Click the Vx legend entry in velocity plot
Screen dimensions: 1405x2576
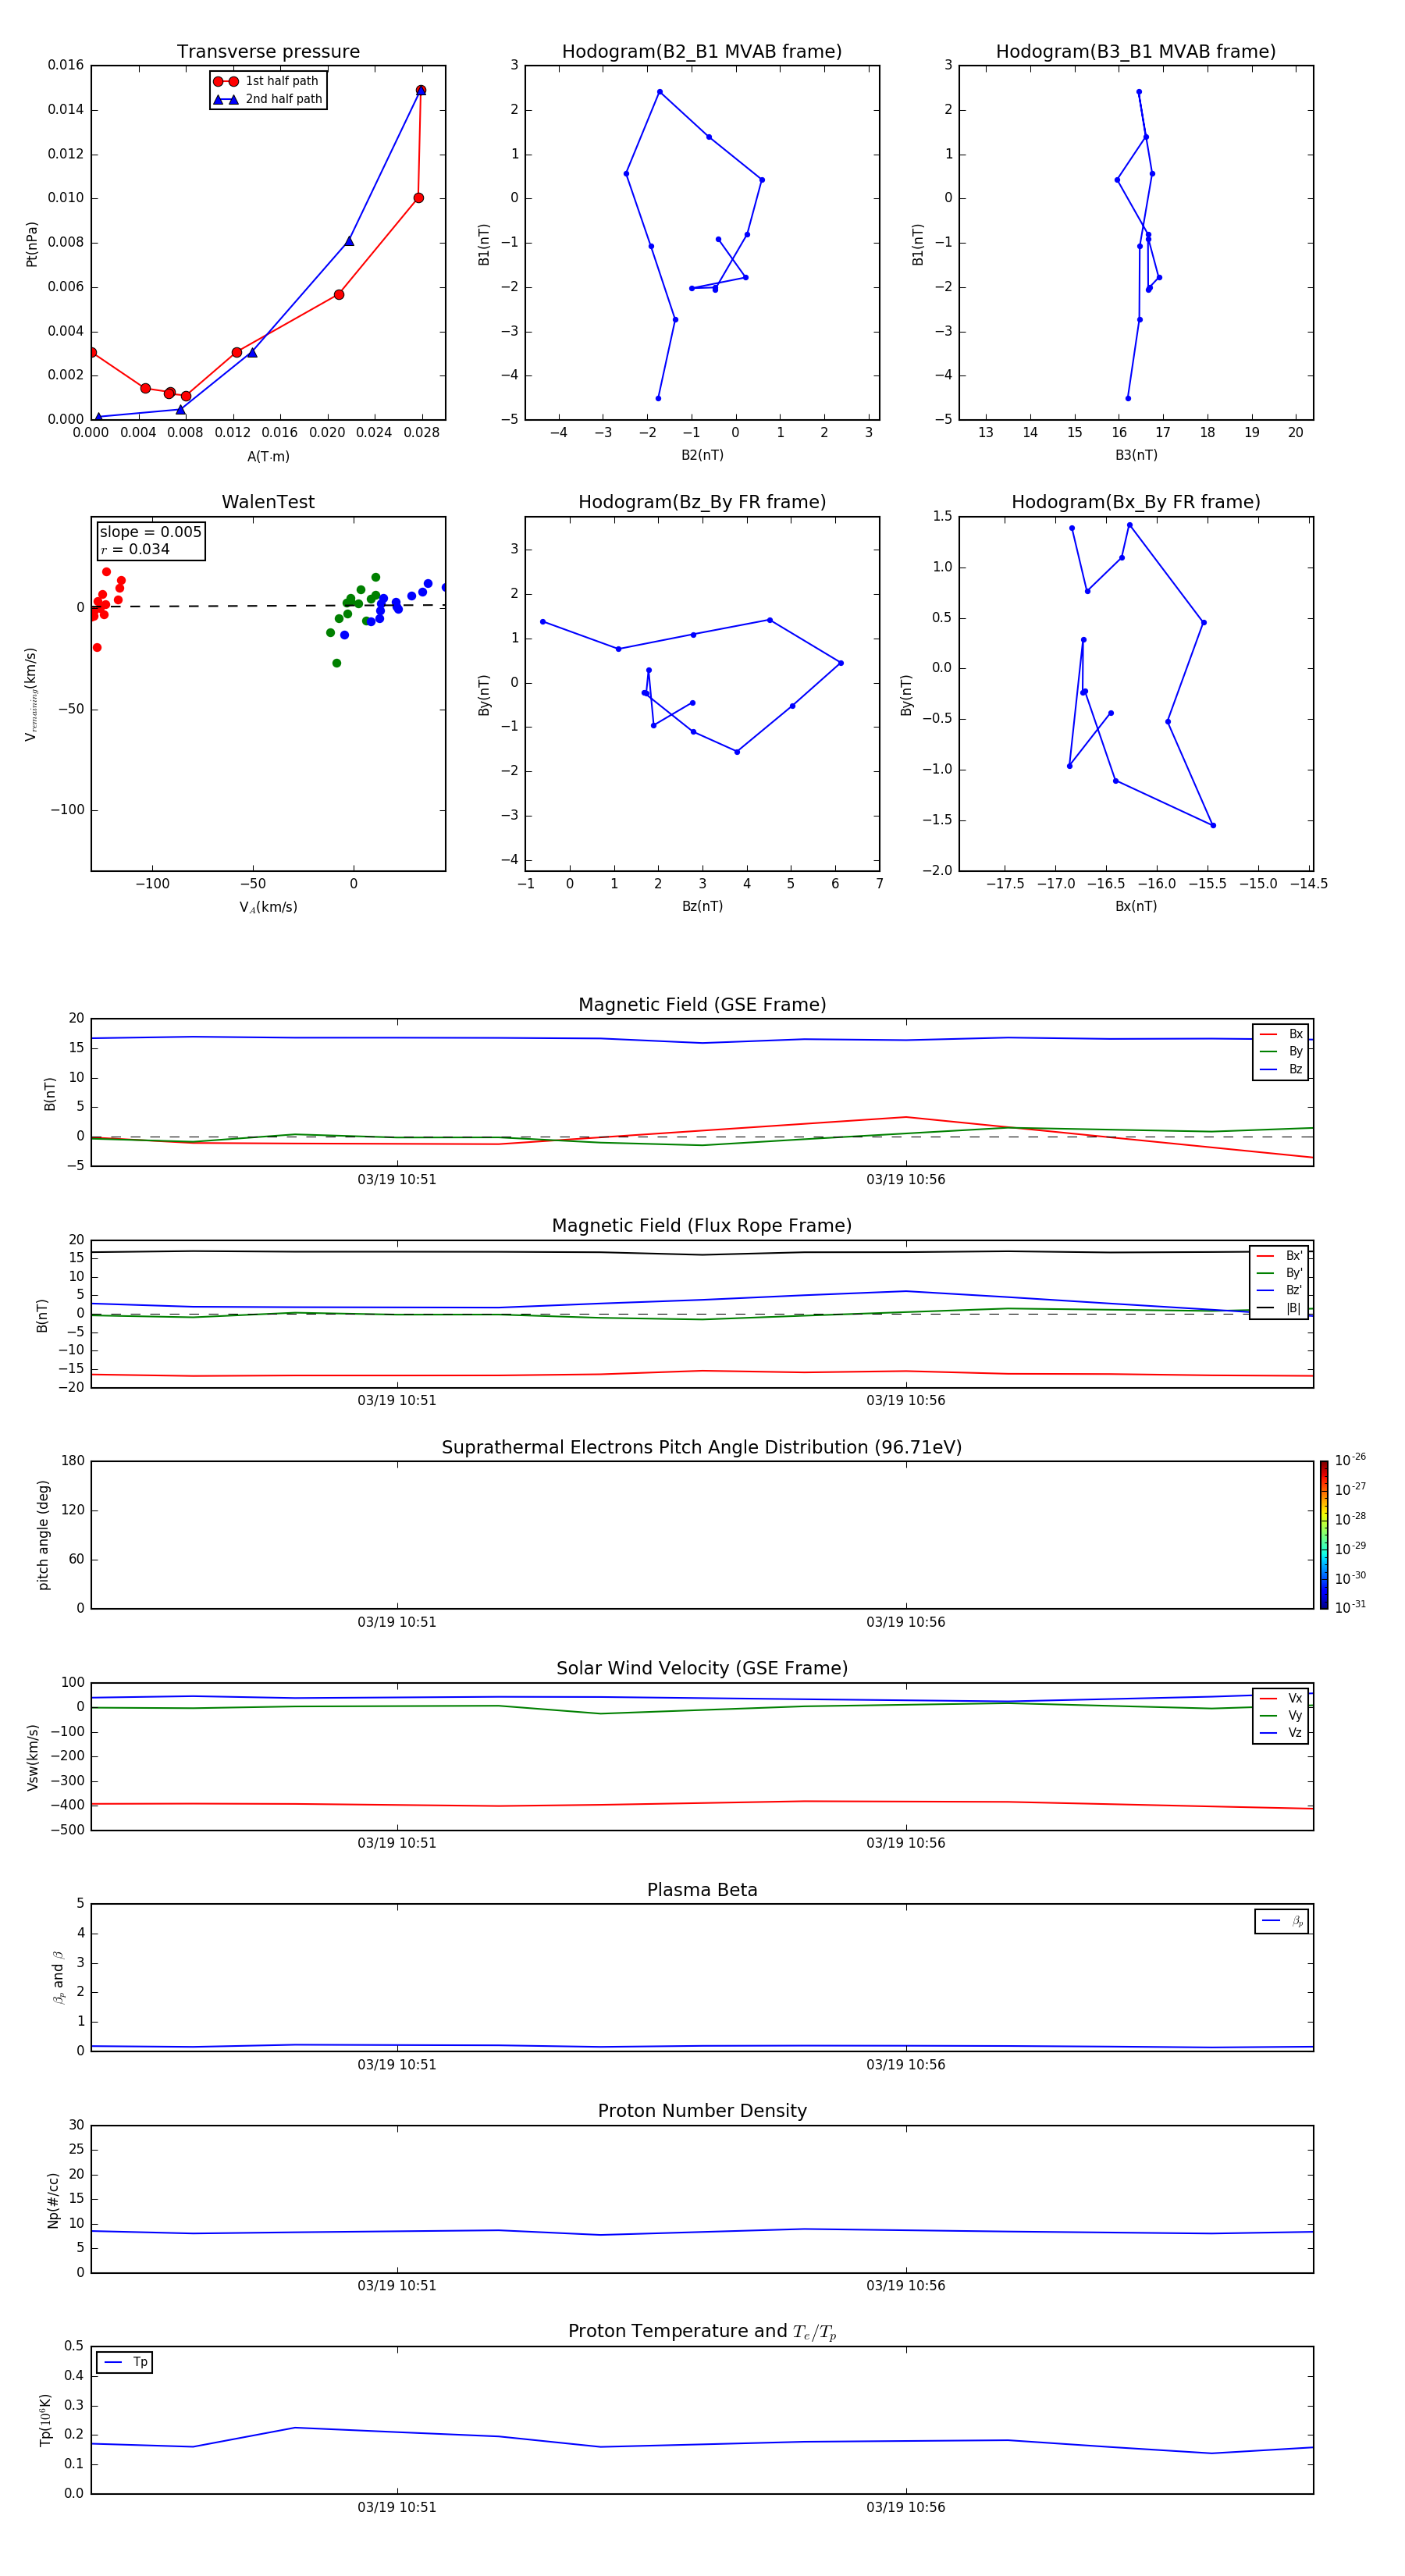pos(1281,1698)
